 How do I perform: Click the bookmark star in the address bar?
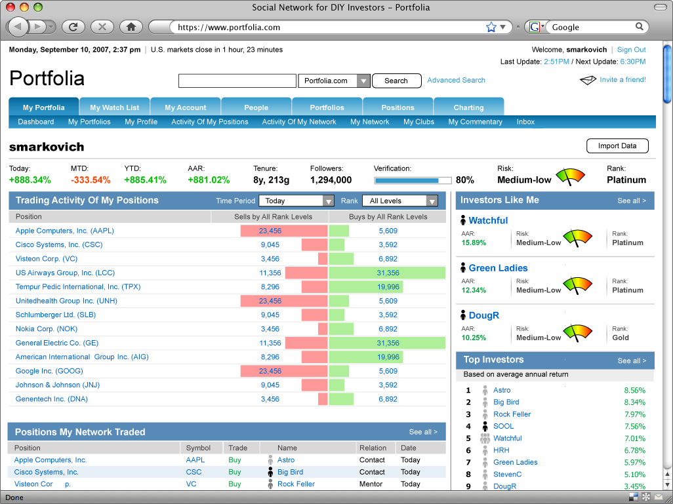(x=491, y=27)
